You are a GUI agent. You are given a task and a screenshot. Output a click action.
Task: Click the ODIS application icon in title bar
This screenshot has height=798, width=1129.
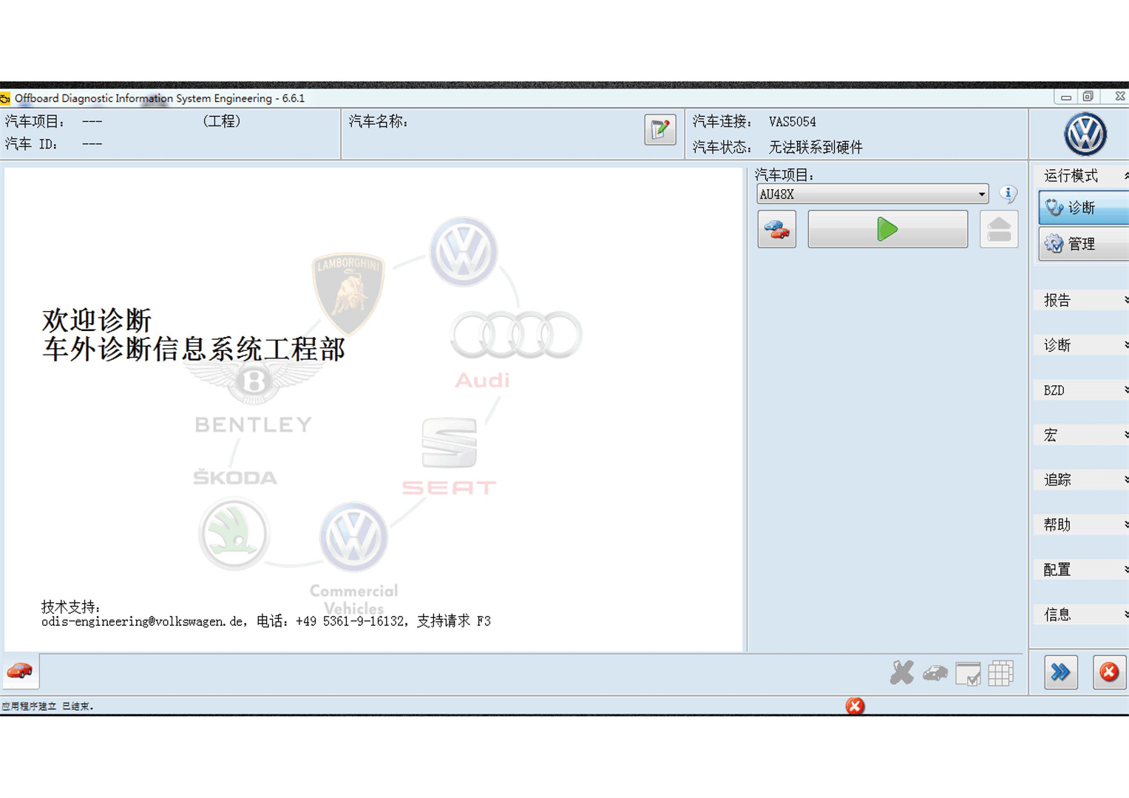pyautogui.click(x=5, y=98)
